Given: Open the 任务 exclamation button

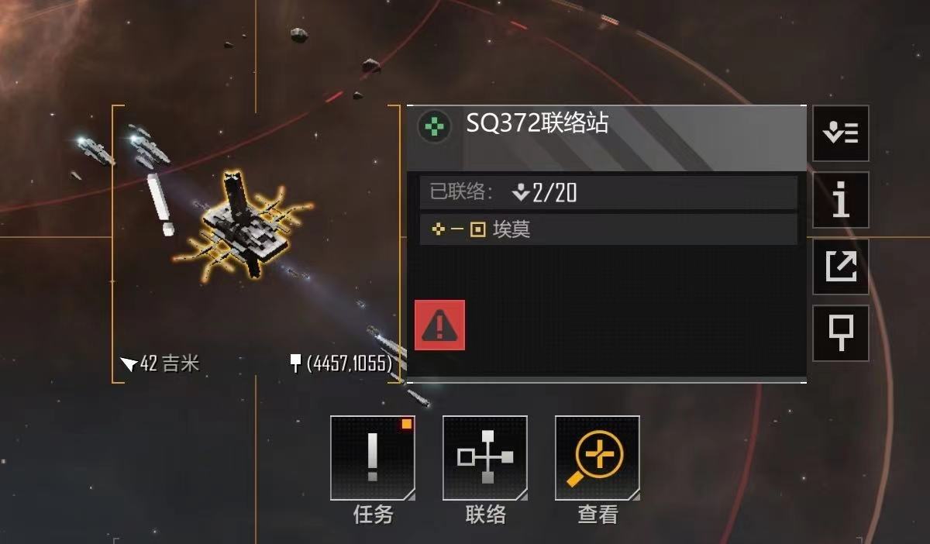Looking at the screenshot, I should 373,458.
